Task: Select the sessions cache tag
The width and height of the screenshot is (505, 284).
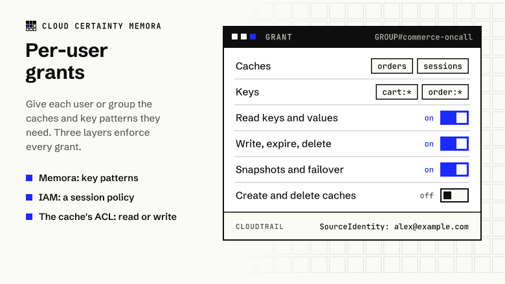Action: pyautogui.click(x=442, y=66)
